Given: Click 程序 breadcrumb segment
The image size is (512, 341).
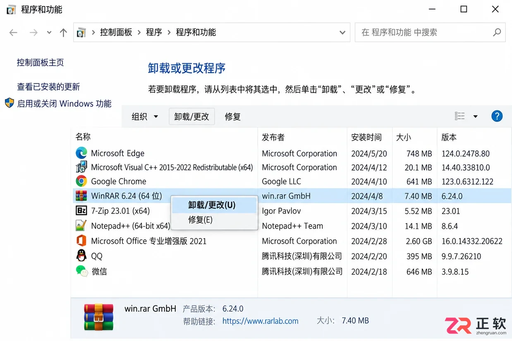Looking at the screenshot, I should pos(154,32).
